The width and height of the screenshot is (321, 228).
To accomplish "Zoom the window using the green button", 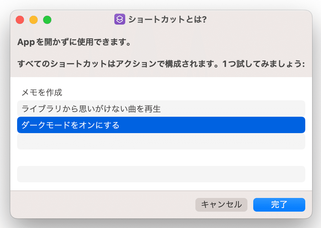I will 47,20.
